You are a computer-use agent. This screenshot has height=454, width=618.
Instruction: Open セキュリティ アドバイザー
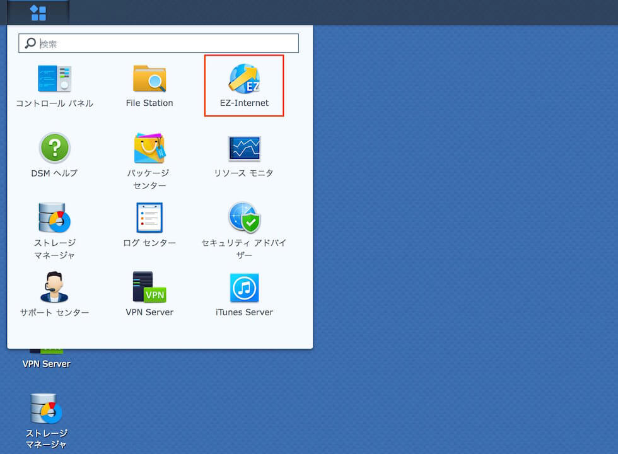[x=244, y=231]
